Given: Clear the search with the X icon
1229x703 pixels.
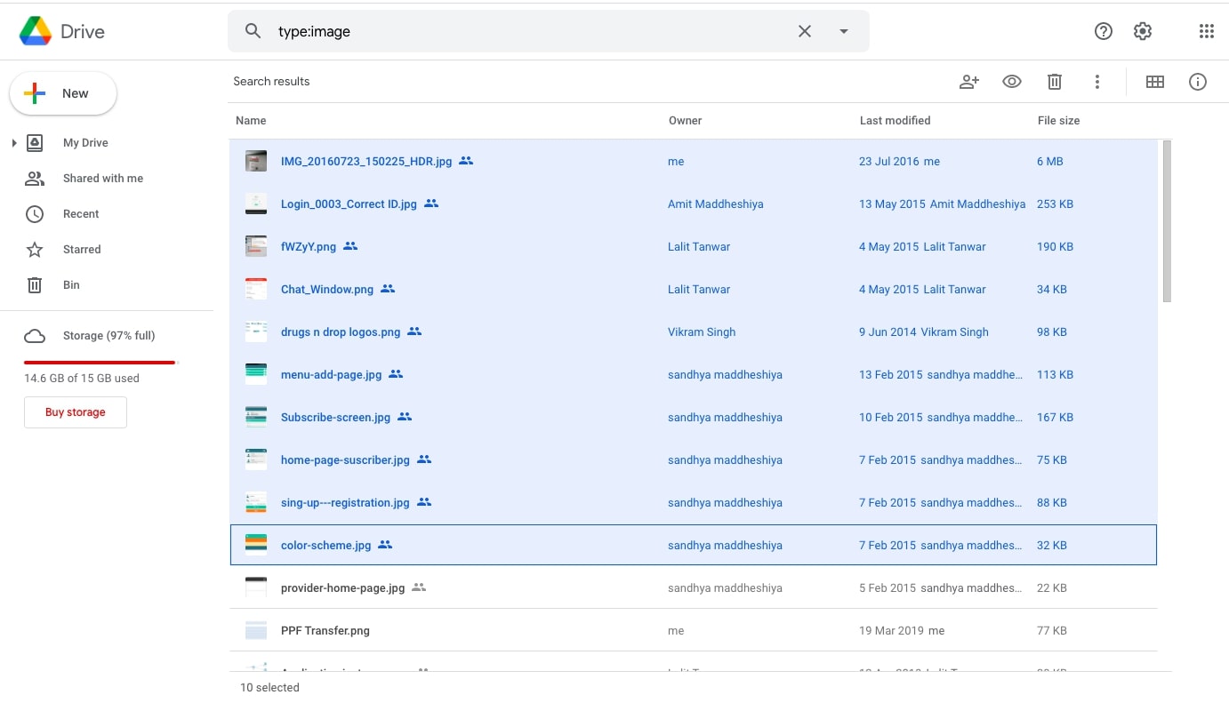Looking at the screenshot, I should (804, 31).
